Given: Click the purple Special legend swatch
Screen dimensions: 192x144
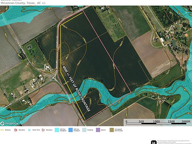Looking at the screenshot, I should 98,130.
